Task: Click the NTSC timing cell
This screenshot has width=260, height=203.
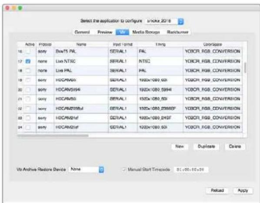Action: coord(160,62)
